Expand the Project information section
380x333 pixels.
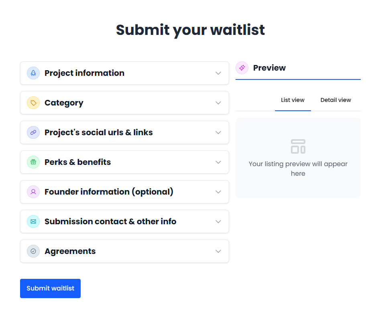click(x=218, y=73)
